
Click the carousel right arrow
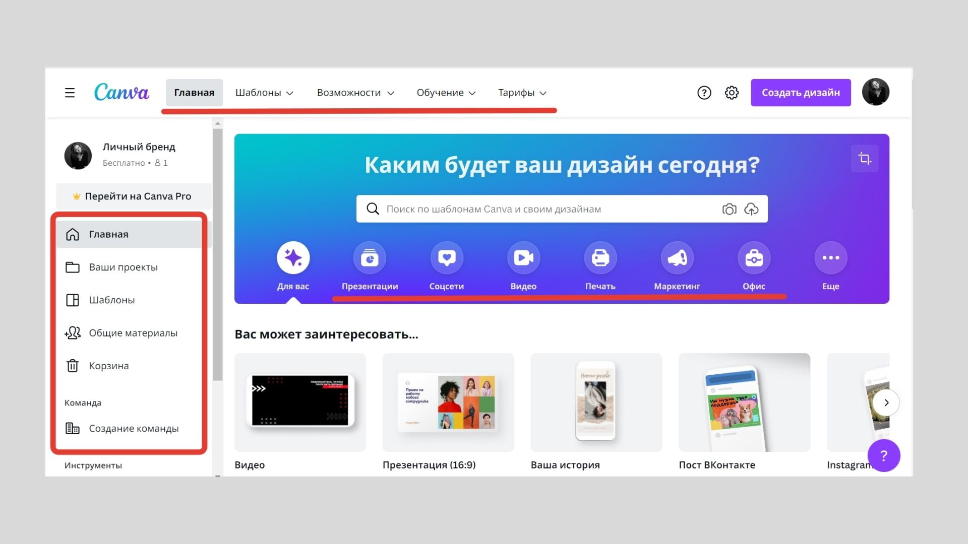tap(887, 402)
